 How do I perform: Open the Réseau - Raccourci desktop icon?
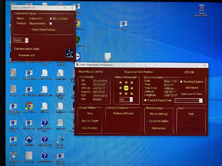point(60,142)
